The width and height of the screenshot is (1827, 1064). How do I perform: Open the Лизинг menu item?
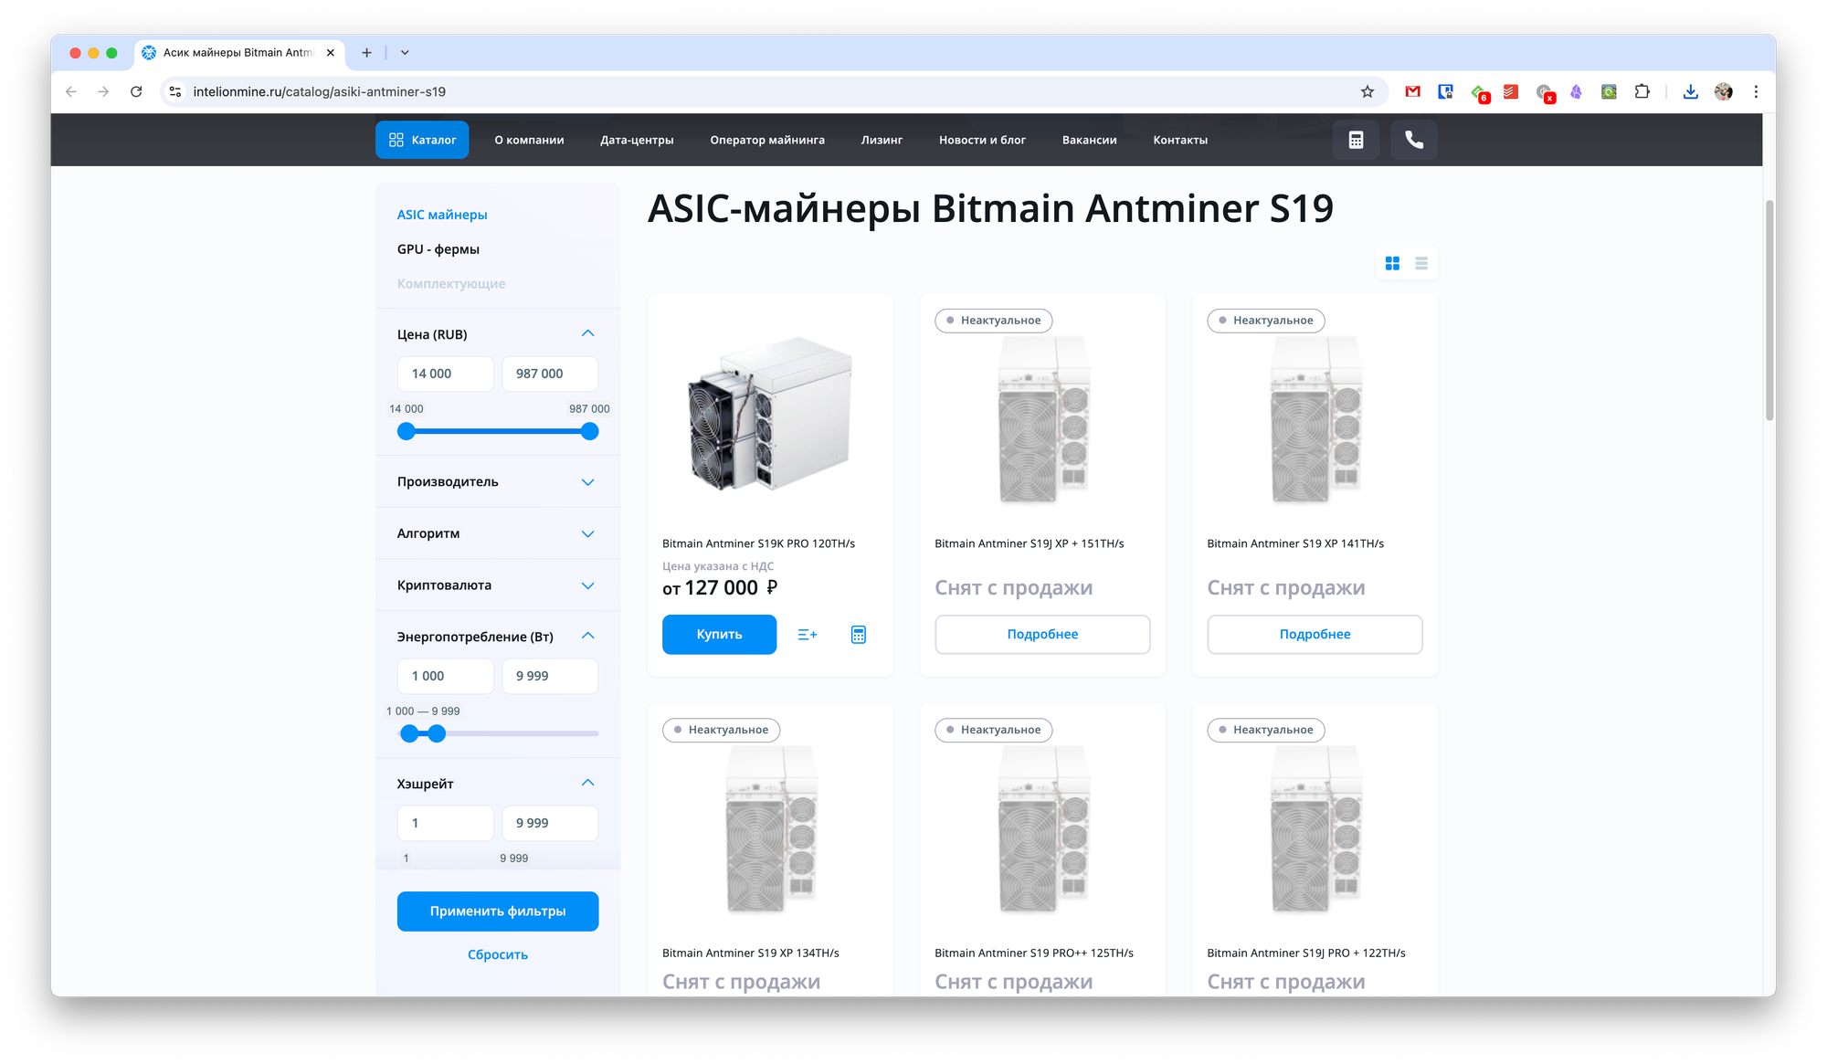[882, 140]
